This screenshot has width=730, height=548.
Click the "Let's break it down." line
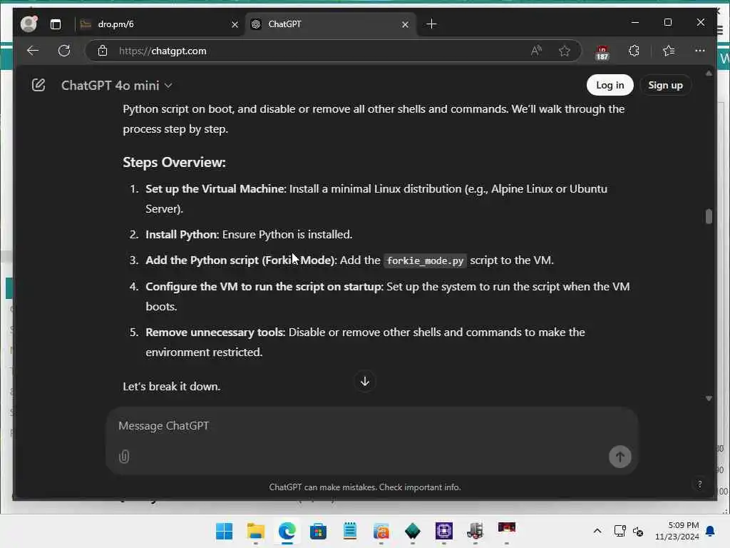172,386
